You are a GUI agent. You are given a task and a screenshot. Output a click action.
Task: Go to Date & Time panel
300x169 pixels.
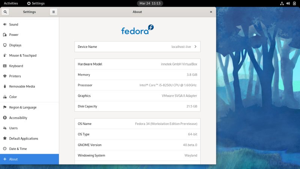pos(18,149)
